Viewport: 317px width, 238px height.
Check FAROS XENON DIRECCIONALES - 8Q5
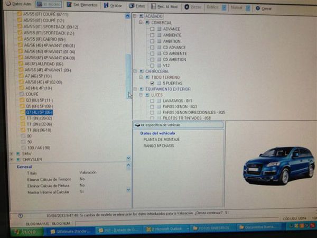[x=152, y=112]
